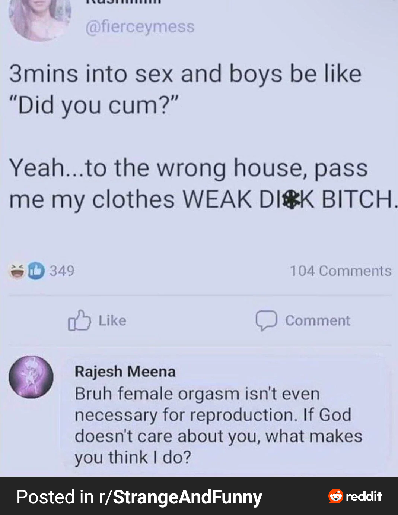Screen dimensions: 398x515
Task: Select the "Bruh female orgasm" comment text
Action: coord(219,426)
